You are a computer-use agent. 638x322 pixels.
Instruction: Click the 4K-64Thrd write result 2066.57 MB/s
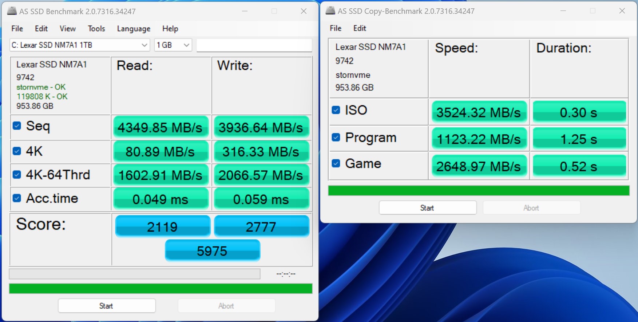point(261,175)
